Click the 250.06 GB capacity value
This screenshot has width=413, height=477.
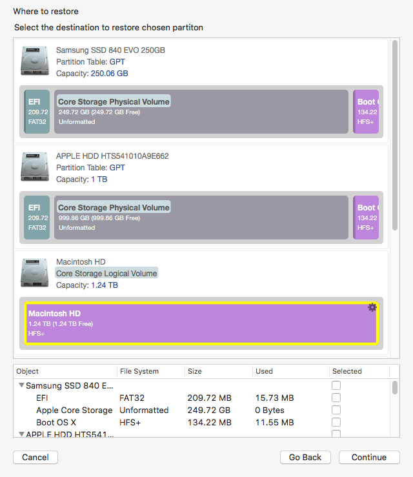coord(110,74)
